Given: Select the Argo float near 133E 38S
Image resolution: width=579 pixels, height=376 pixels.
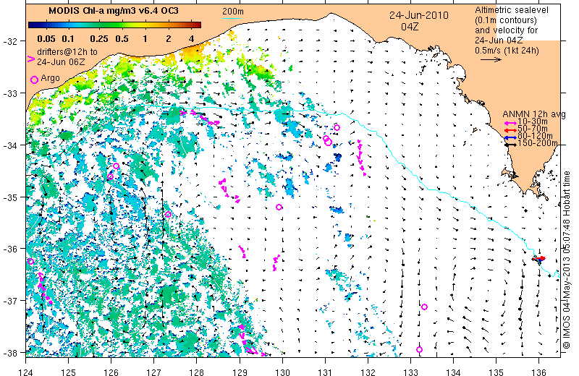Looking at the screenshot, I should click(419, 349).
